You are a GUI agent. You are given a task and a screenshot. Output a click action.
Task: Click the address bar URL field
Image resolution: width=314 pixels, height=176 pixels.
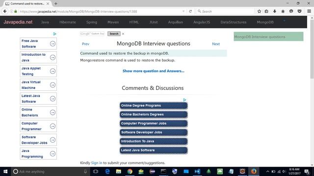pyautogui.click(x=100, y=11)
